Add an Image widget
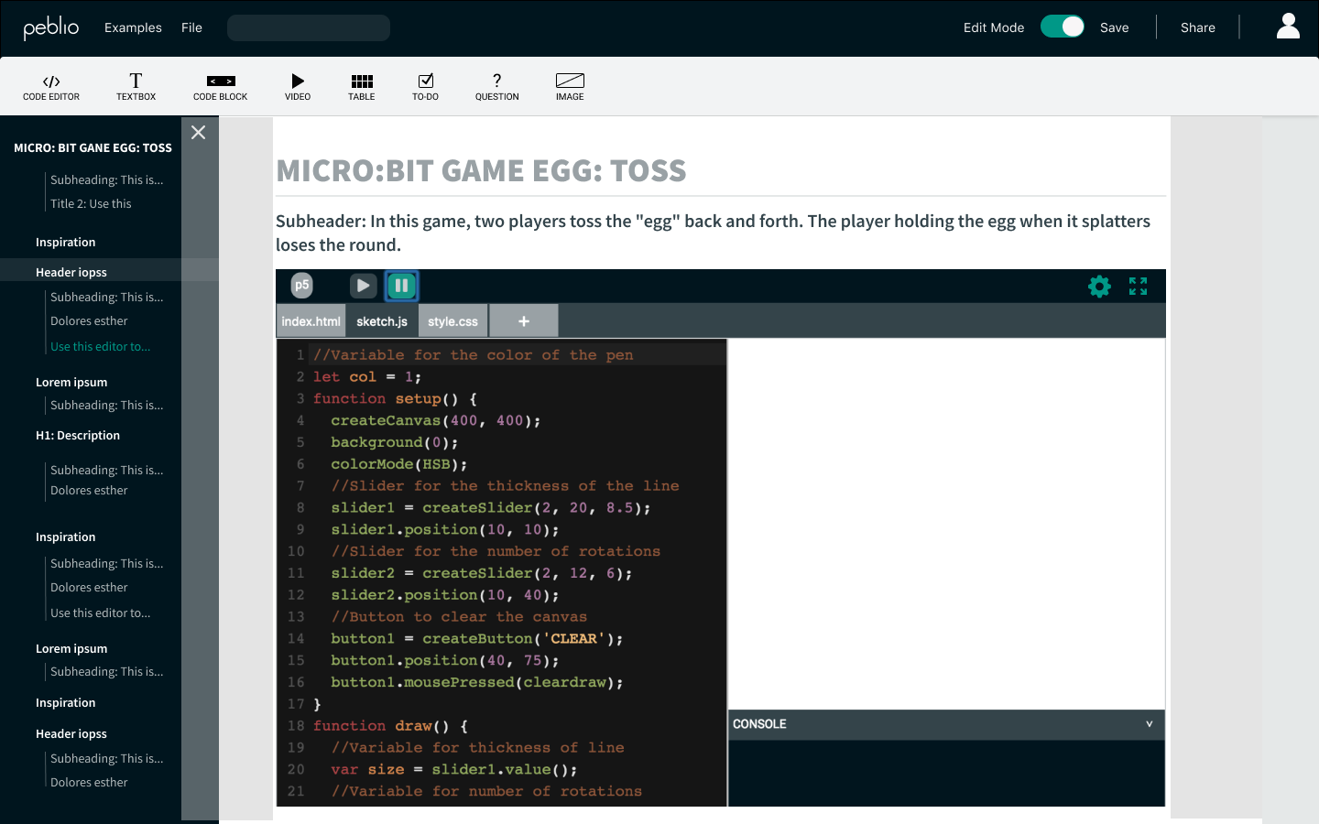Screen dimensions: 1319x824 tap(570, 87)
